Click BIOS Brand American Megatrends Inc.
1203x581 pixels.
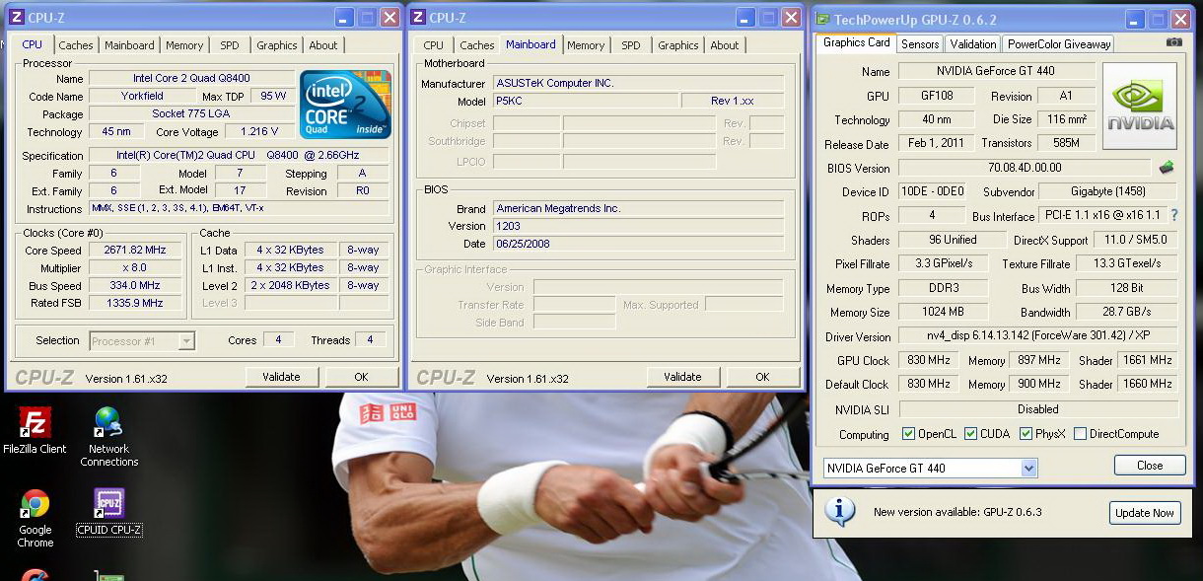pos(639,209)
